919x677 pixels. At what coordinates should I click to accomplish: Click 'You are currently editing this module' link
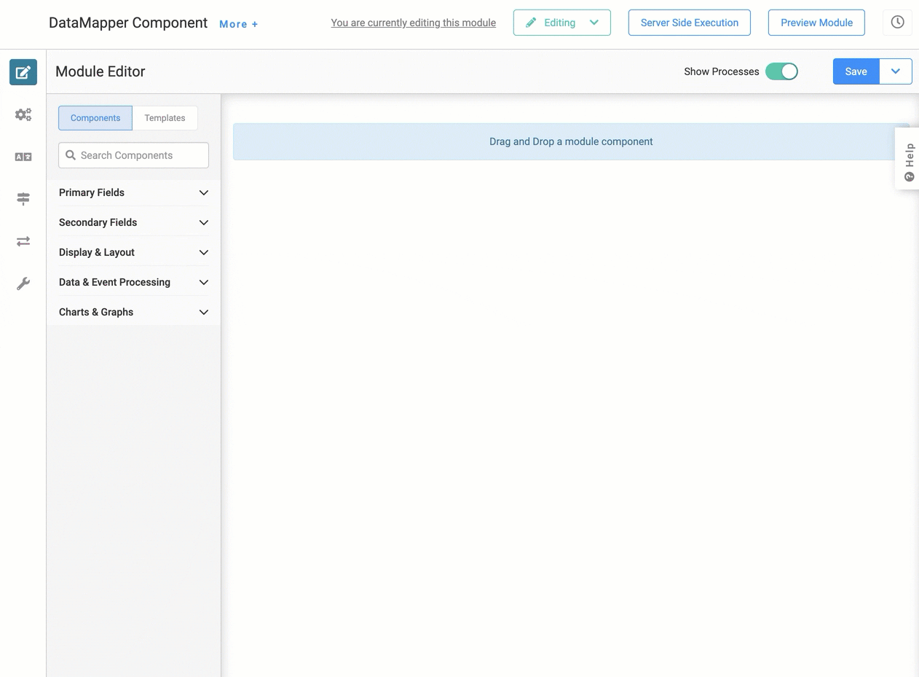point(414,23)
